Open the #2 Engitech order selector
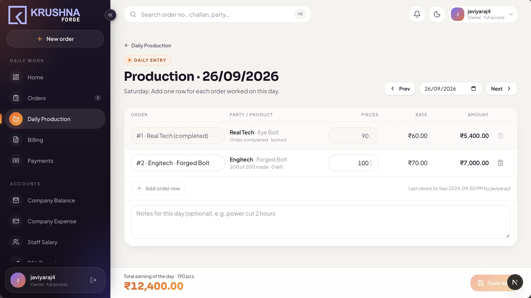Screen dimensions: 531x298 click(x=178, y=163)
